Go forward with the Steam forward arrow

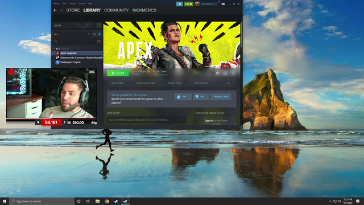pyautogui.click(x=61, y=10)
